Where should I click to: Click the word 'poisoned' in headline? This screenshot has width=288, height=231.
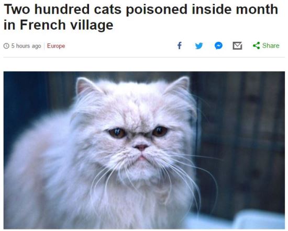157,9
